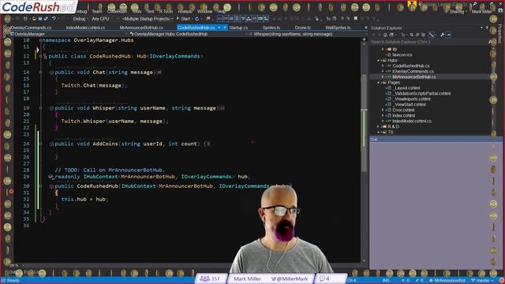Toggle pin on the CodeRushedHub.cs tab
The width and height of the screenshot is (505, 284).
pyautogui.click(x=219, y=28)
